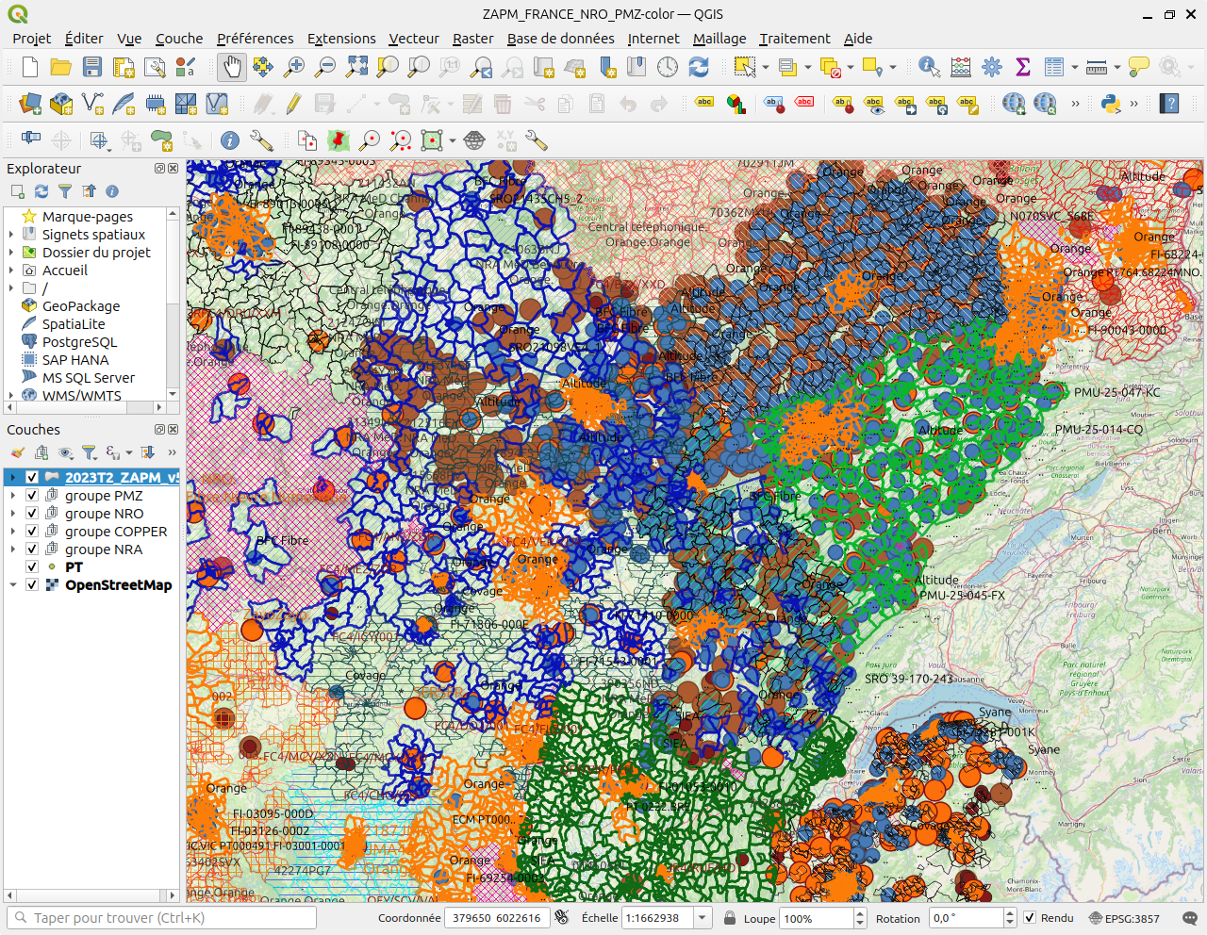Open a project with the folder icon
This screenshot has height=935, width=1207.
[x=61, y=67]
